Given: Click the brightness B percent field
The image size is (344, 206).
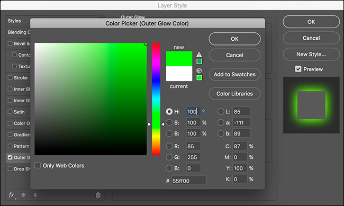Looking at the screenshot, I should pyautogui.click(x=193, y=133).
